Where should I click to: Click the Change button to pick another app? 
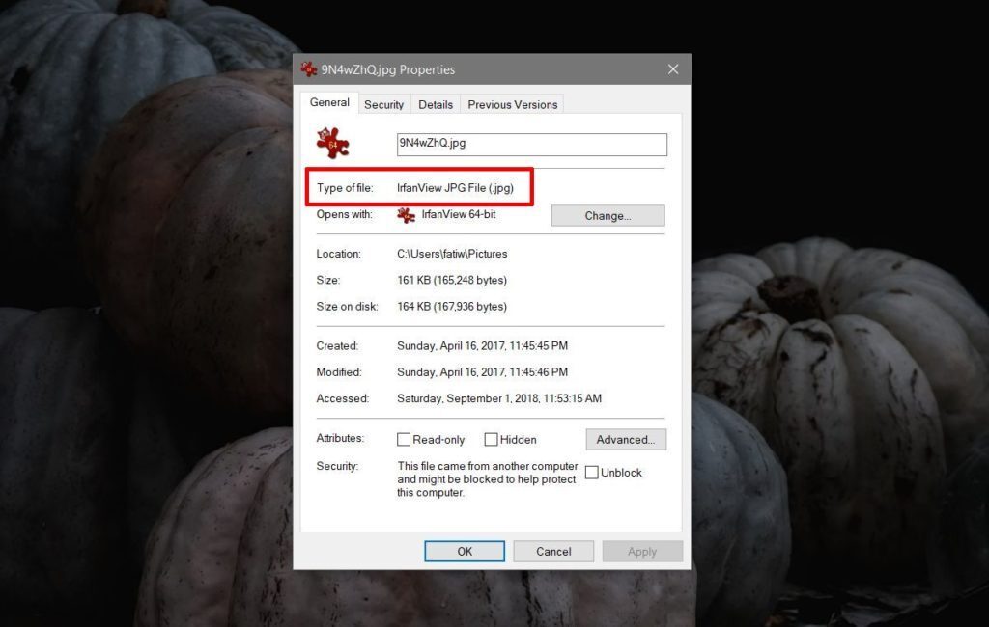[x=608, y=215]
